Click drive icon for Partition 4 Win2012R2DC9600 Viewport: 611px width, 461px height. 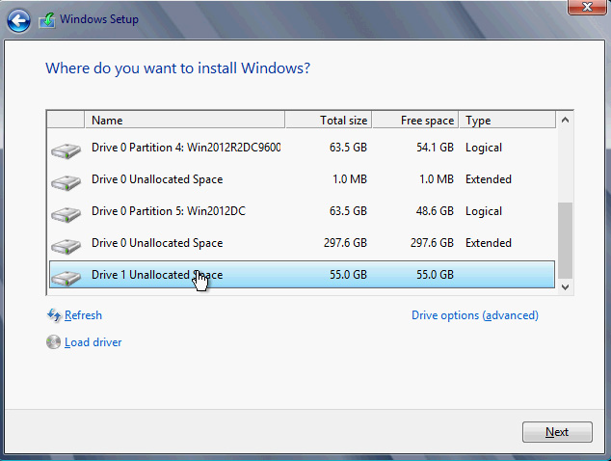coord(66,149)
